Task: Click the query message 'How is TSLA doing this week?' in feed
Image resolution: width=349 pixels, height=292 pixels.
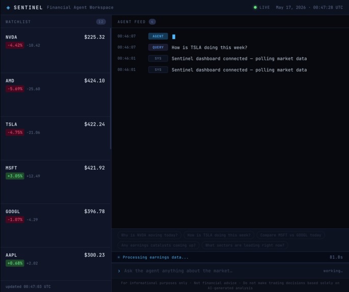Action: coord(209,47)
